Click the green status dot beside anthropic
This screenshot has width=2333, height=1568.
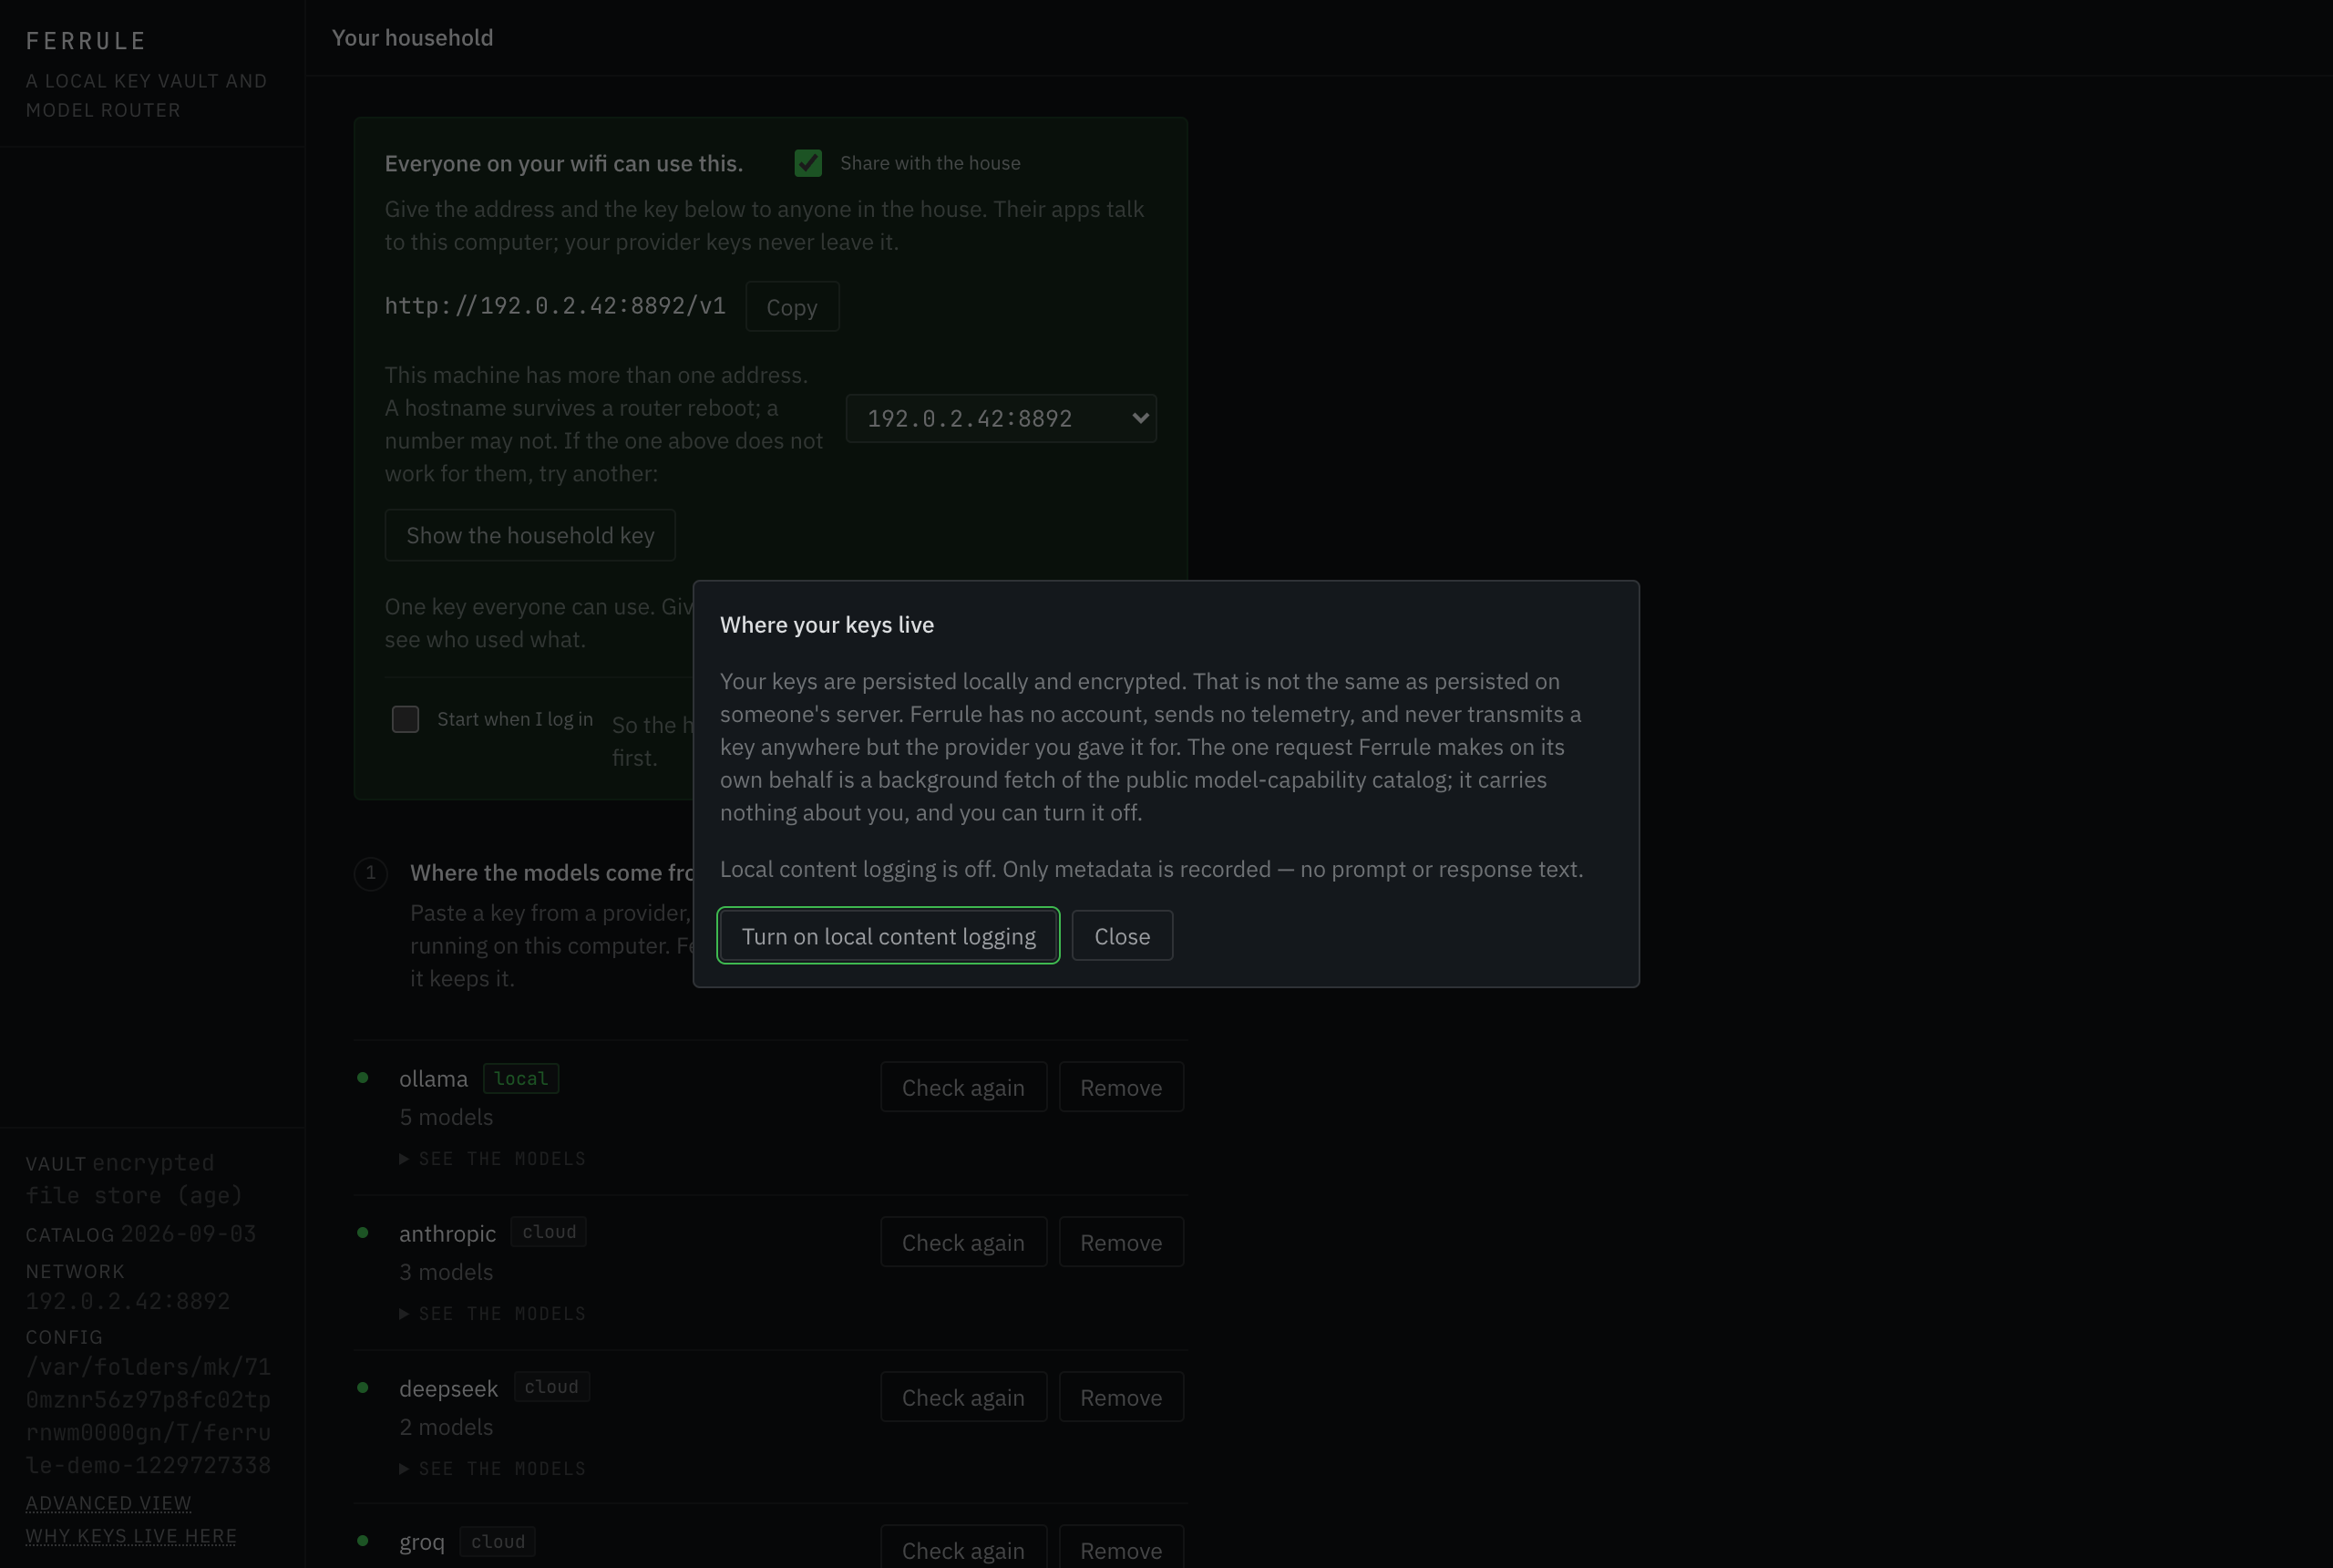point(363,1233)
